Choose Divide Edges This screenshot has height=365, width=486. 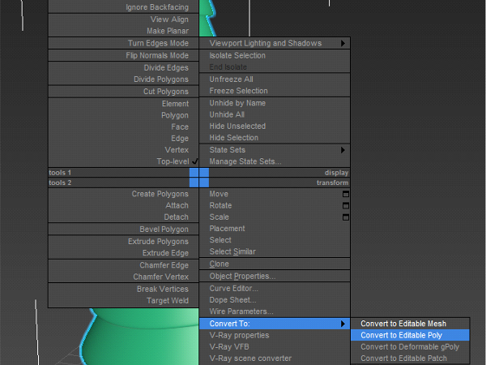[x=123, y=67]
